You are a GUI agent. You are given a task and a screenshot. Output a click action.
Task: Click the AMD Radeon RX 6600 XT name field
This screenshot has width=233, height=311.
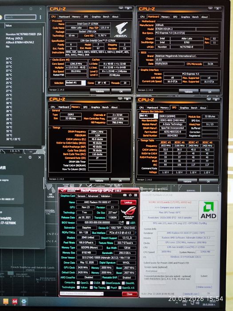(97, 202)
